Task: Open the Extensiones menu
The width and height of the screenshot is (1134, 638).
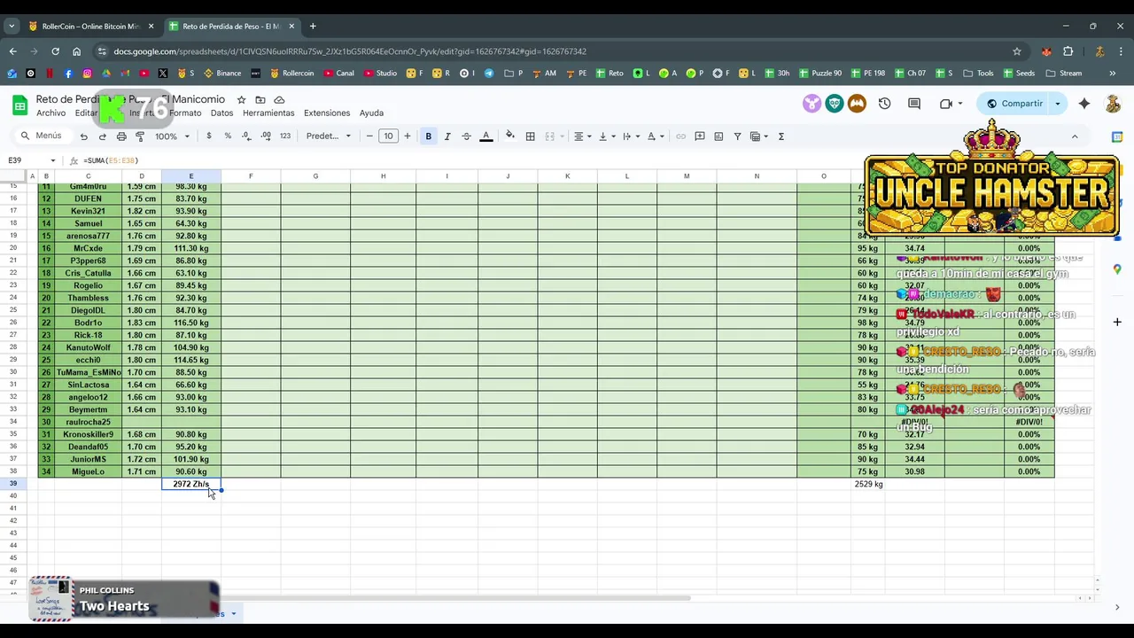Action: point(327,113)
